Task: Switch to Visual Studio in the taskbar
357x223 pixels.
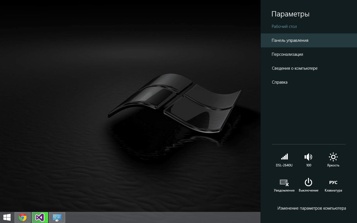Action: pos(40,217)
